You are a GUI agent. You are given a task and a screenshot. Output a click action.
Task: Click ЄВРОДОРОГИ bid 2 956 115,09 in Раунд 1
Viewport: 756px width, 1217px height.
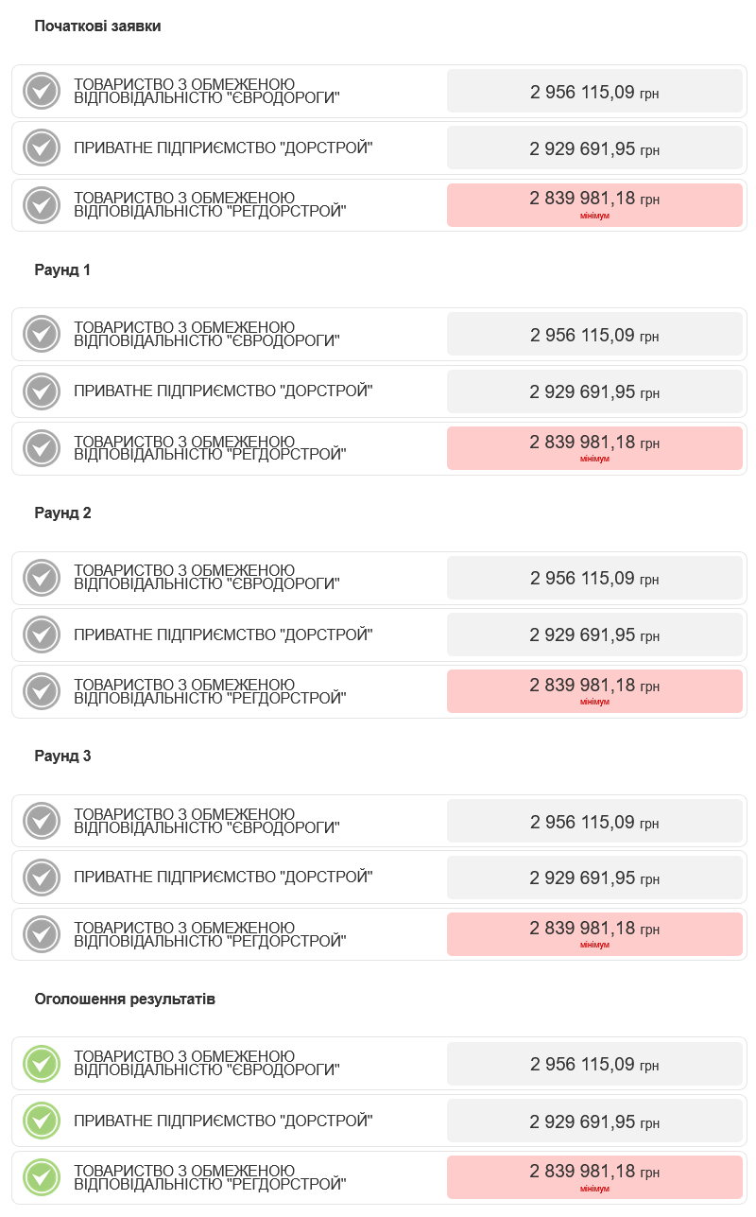(594, 335)
